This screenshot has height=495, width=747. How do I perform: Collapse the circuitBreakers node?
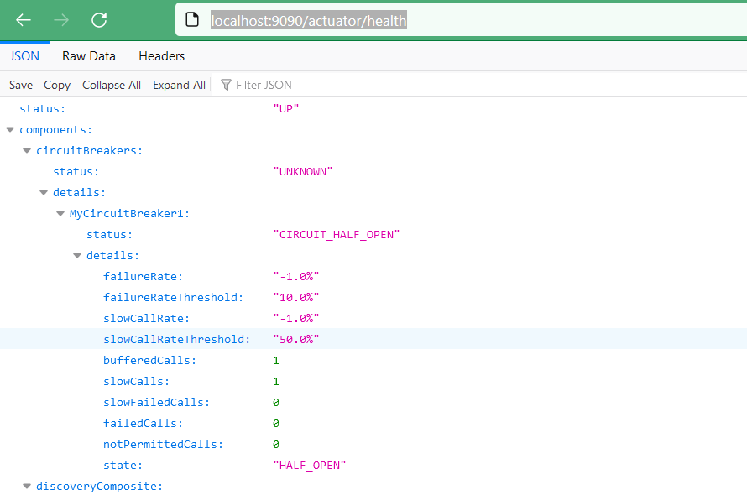pyautogui.click(x=27, y=150)
